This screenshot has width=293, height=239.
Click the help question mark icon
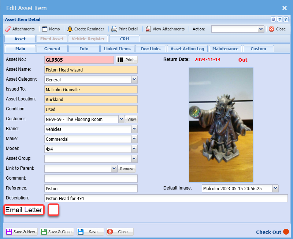(285, 19)
